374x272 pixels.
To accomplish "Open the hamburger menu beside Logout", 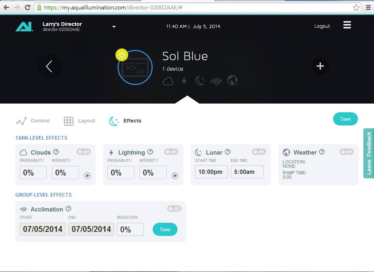I will (x=347, y=25).
